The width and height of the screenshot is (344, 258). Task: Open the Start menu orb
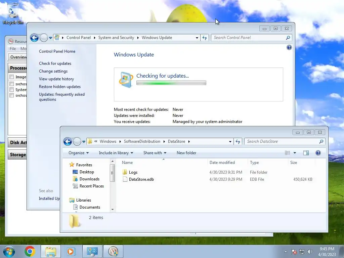point(9,251)
